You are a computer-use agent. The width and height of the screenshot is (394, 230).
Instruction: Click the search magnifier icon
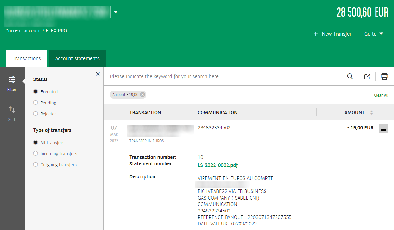pos(350,77)
